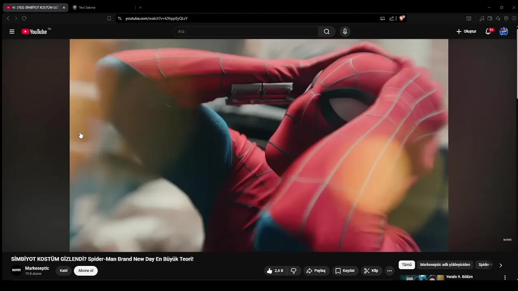Open the Yeraltı 9. Bölüm video title
This screenshot has width=518, height=291.
pyautogui.click(x=459, y=277)
